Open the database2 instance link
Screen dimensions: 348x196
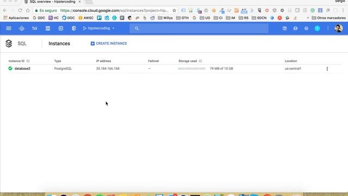[x=22, y=69]
